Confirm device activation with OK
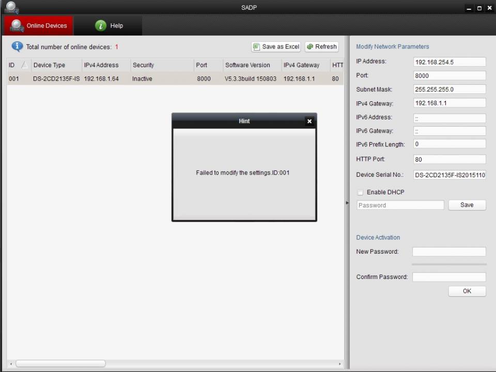 [x=467, y=291]
